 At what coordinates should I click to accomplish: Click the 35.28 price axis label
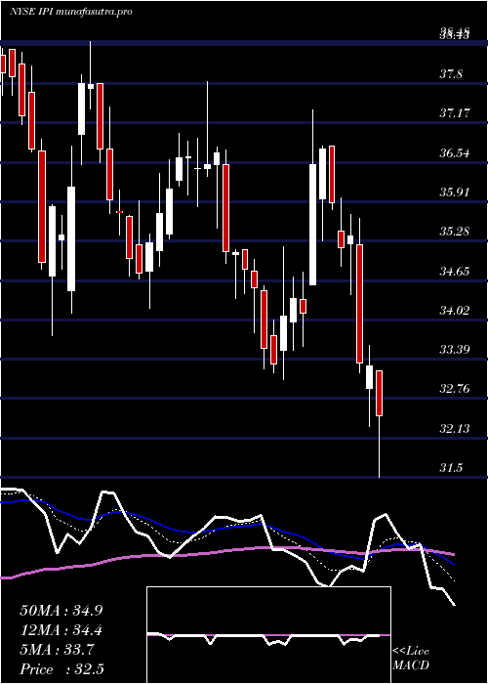pyautogui.click(x=454, y=232)
